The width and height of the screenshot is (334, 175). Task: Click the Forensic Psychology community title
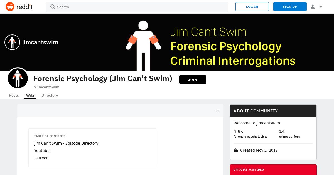click(103, 79)
